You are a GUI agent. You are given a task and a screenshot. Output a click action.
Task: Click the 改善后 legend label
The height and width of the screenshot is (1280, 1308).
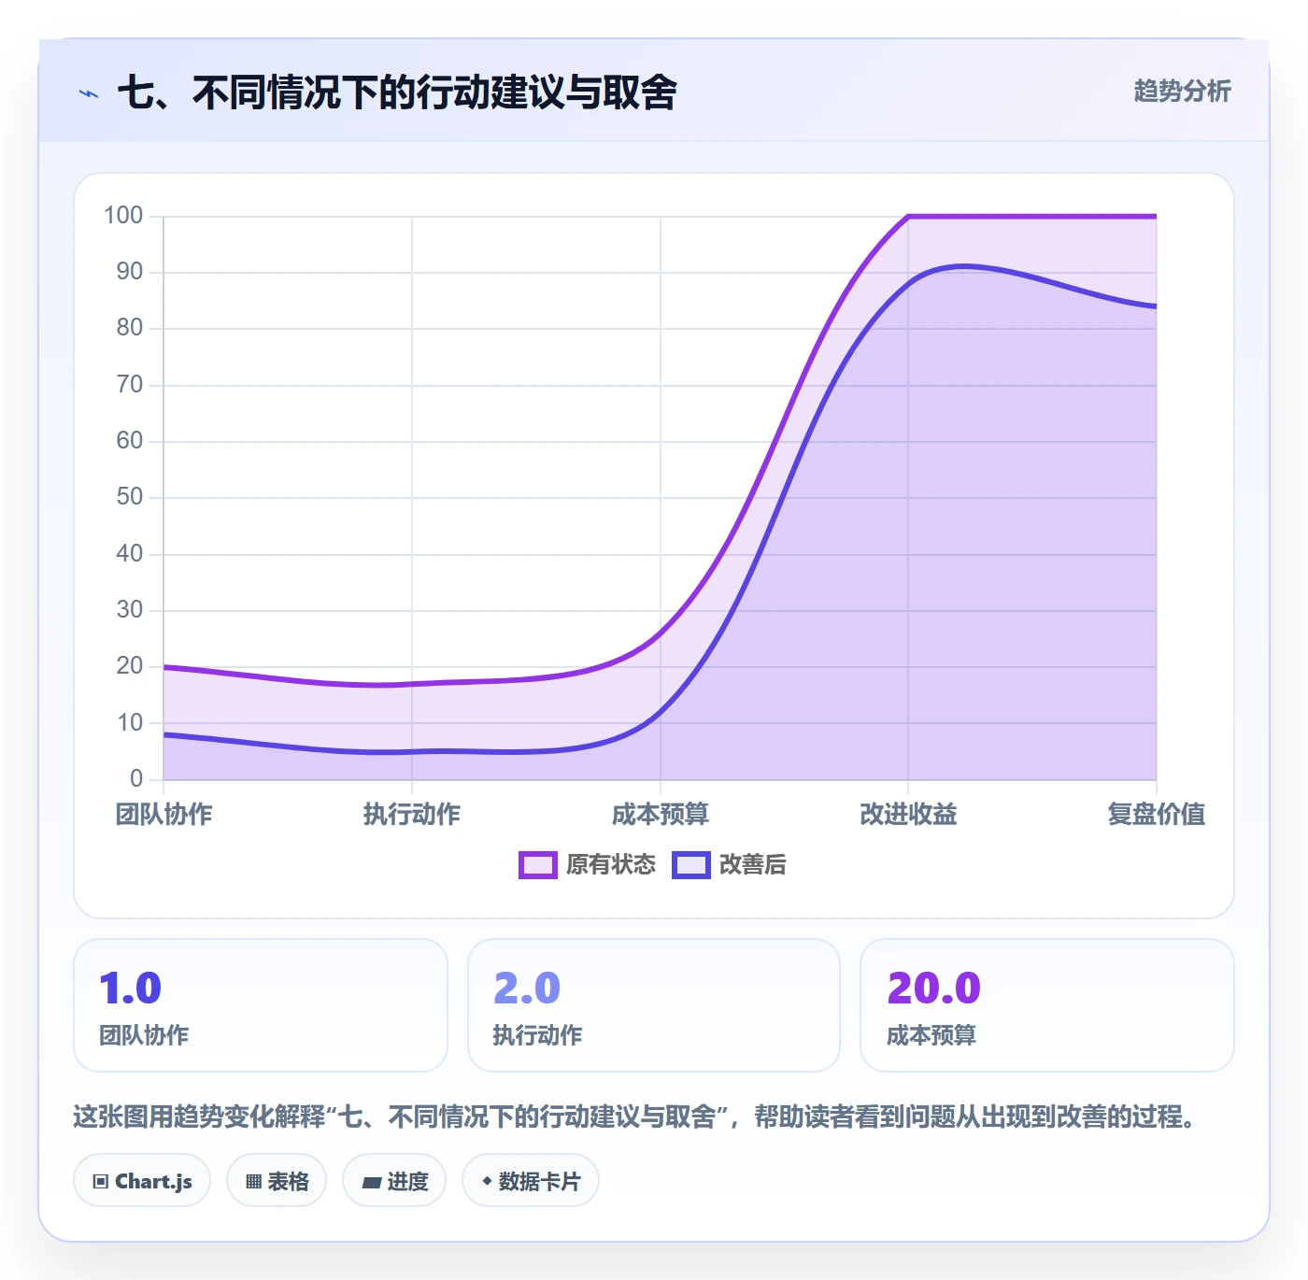point(752,865)
